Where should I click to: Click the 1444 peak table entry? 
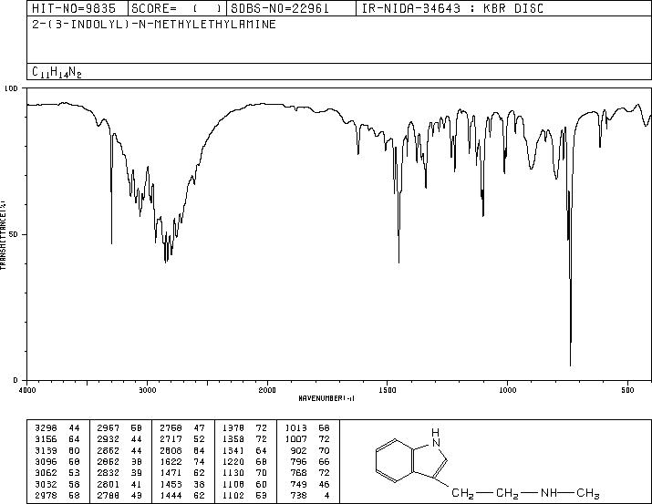click(x=182, y=495)
